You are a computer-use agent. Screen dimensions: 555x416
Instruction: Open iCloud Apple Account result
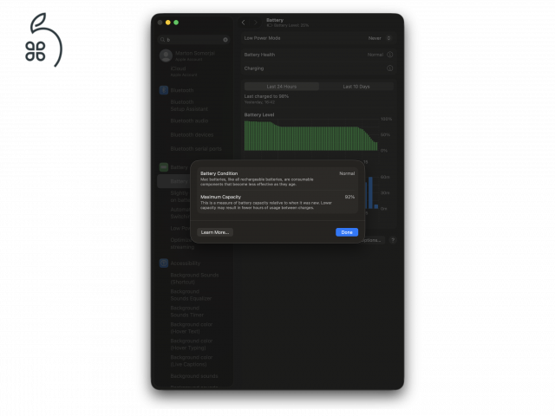184,71
